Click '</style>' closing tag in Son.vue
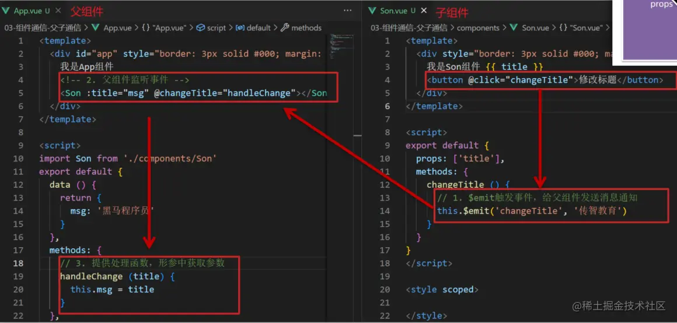Viewport: 677px width, 323px height. click(x=426, y=315)
